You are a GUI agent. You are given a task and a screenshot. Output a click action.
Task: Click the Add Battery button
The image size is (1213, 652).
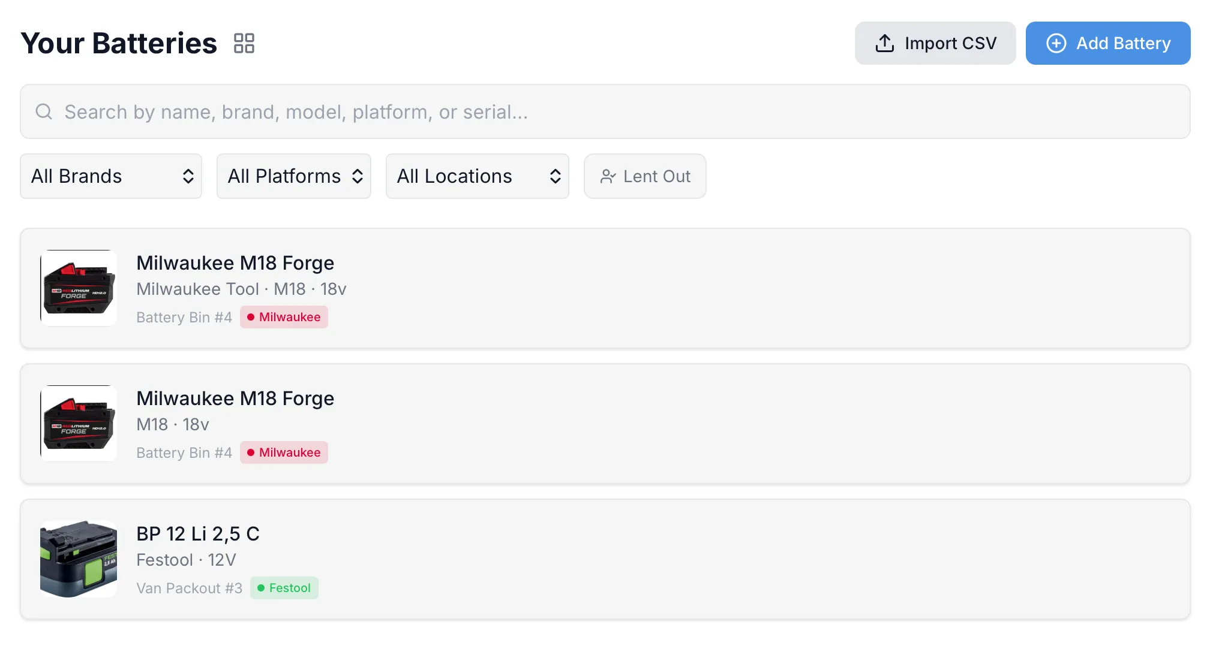click(1107, 43)
